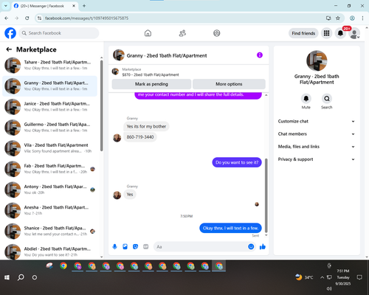Select the Granny conversation in the list
Screen dimensions: 369x295
coord(49,86)
